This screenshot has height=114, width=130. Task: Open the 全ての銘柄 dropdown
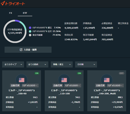[37, 64]
